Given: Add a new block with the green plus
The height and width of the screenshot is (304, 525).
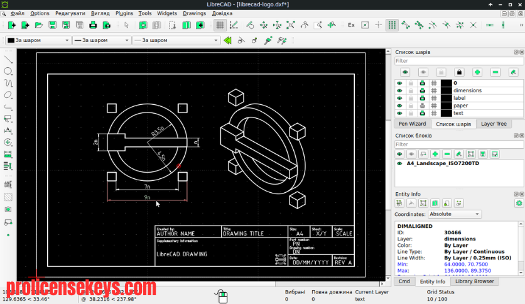Looking at the screenshot, I should pos(435,154).
